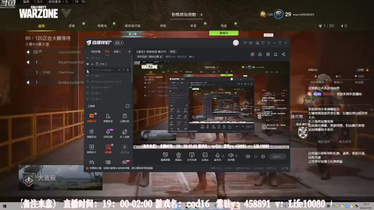Image resolution: width=374 pixels, height=210 pixels.
Task: Click the 大逃殺 map thumbnail in Warzone
Action: pos(61,178)
